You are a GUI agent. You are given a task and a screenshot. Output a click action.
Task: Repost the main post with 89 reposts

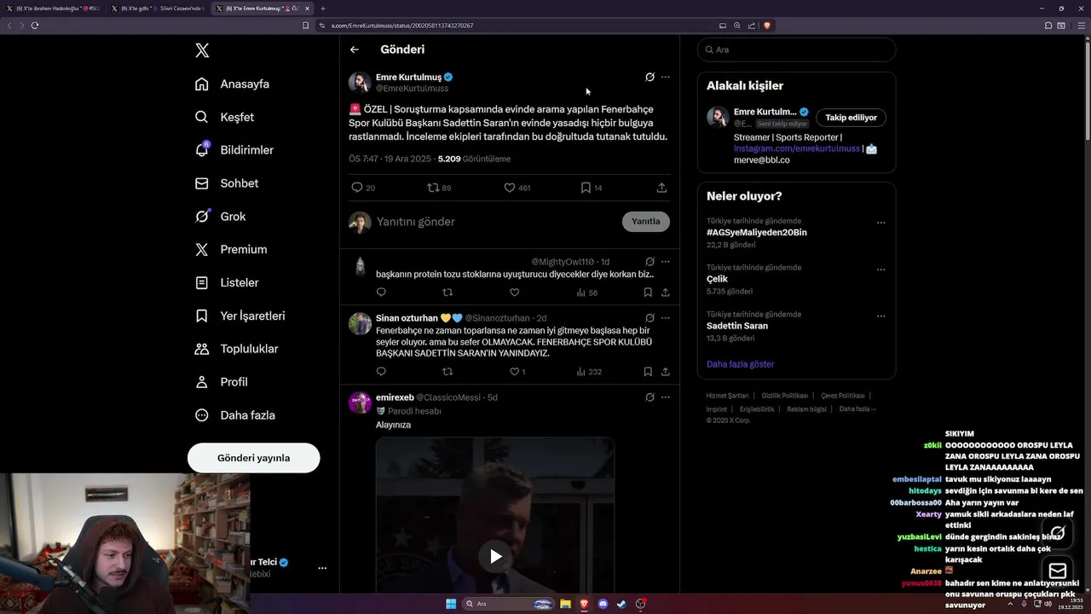(x=439, y=188)
